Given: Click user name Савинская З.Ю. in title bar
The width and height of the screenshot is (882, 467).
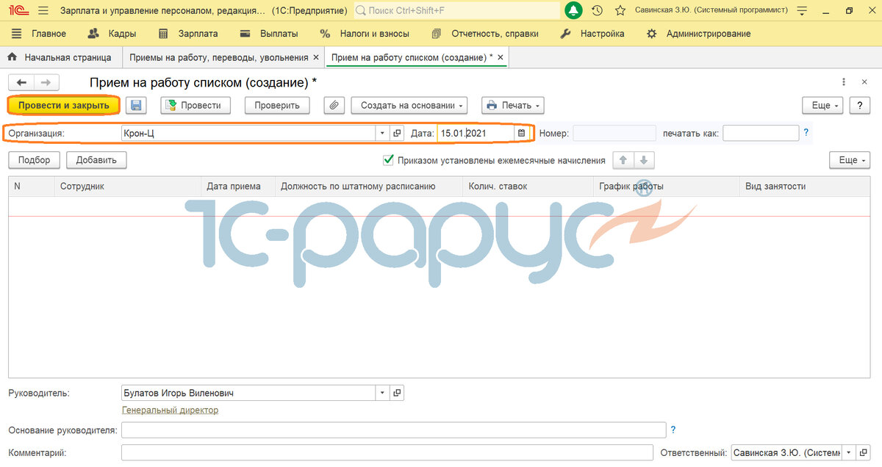Looking at the screenshot, I should point(711,11).
